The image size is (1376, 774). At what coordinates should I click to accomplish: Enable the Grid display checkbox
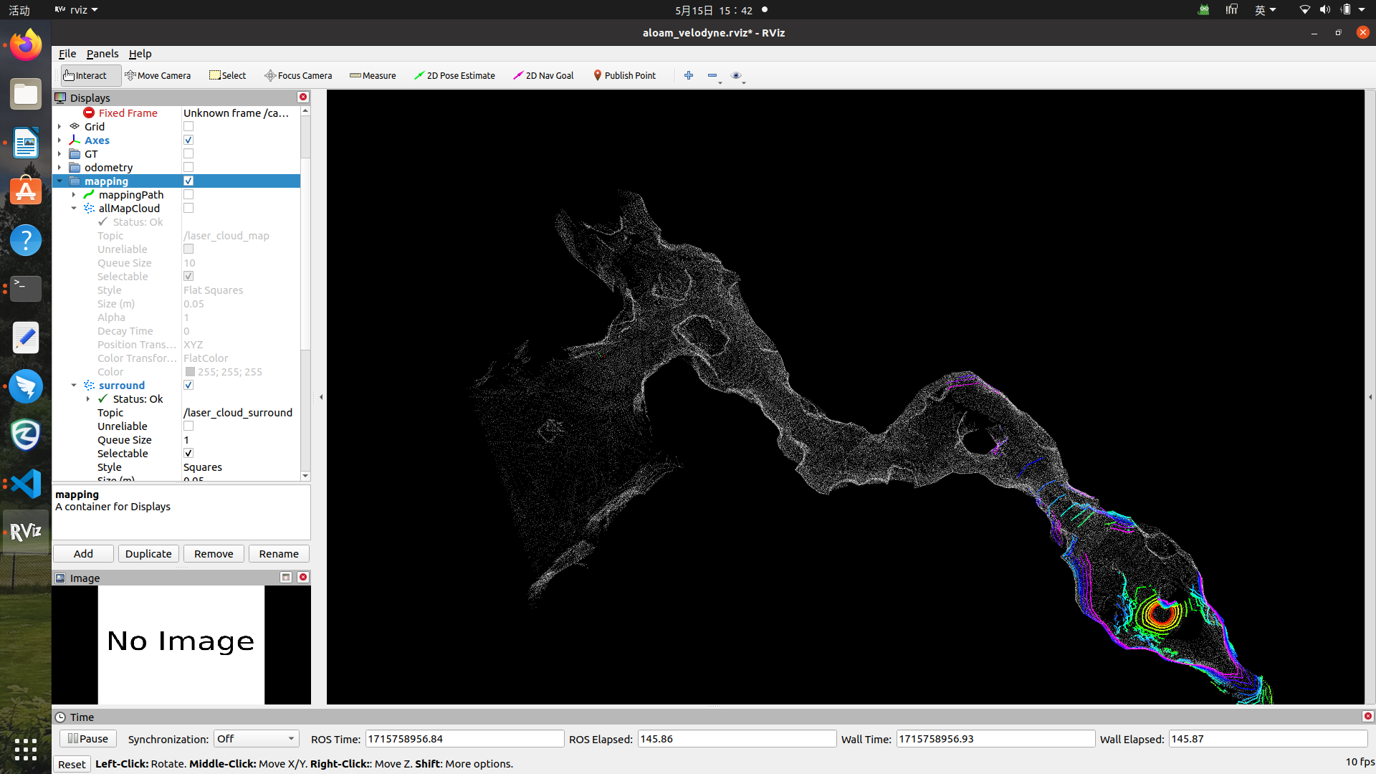point(188,127)
